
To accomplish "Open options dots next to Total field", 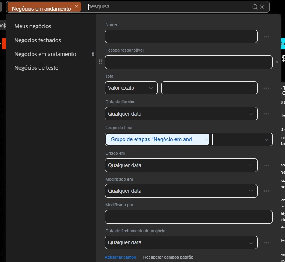I will point(266,88).
